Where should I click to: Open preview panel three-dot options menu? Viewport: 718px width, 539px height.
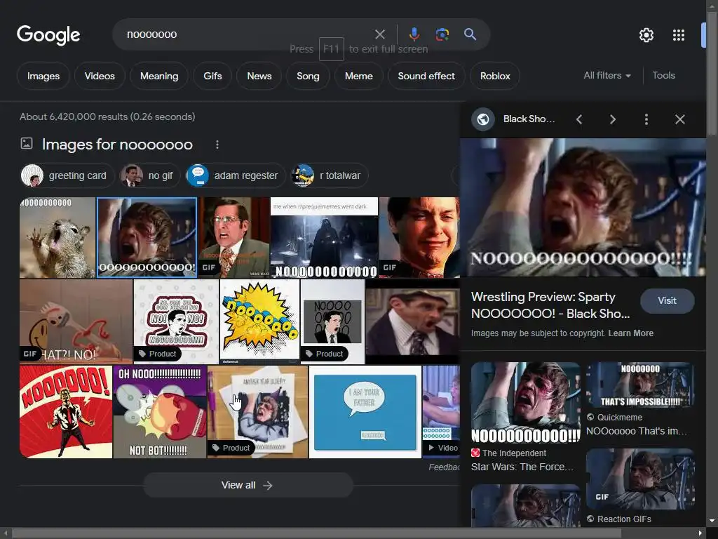pos(646,119)
